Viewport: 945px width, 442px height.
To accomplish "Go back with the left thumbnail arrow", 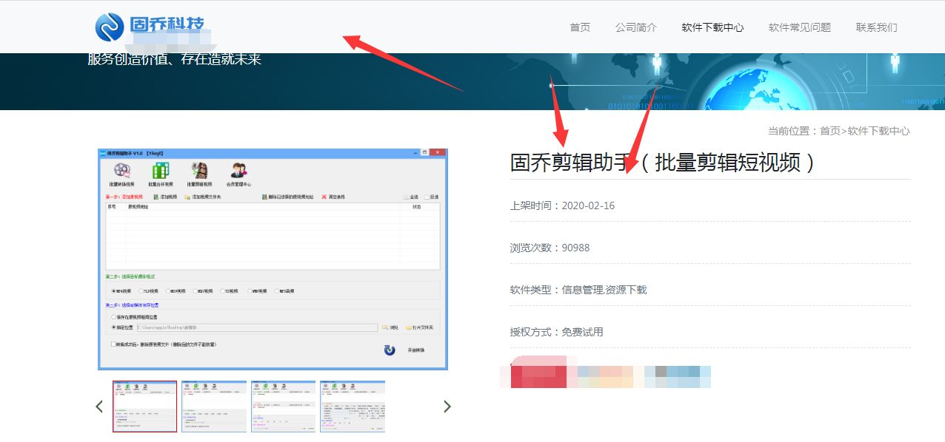I will [100, 406].
